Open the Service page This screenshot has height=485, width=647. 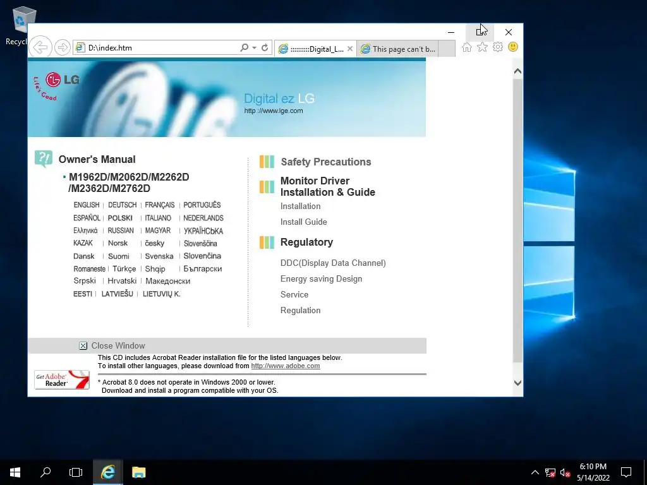coord(294,294)
